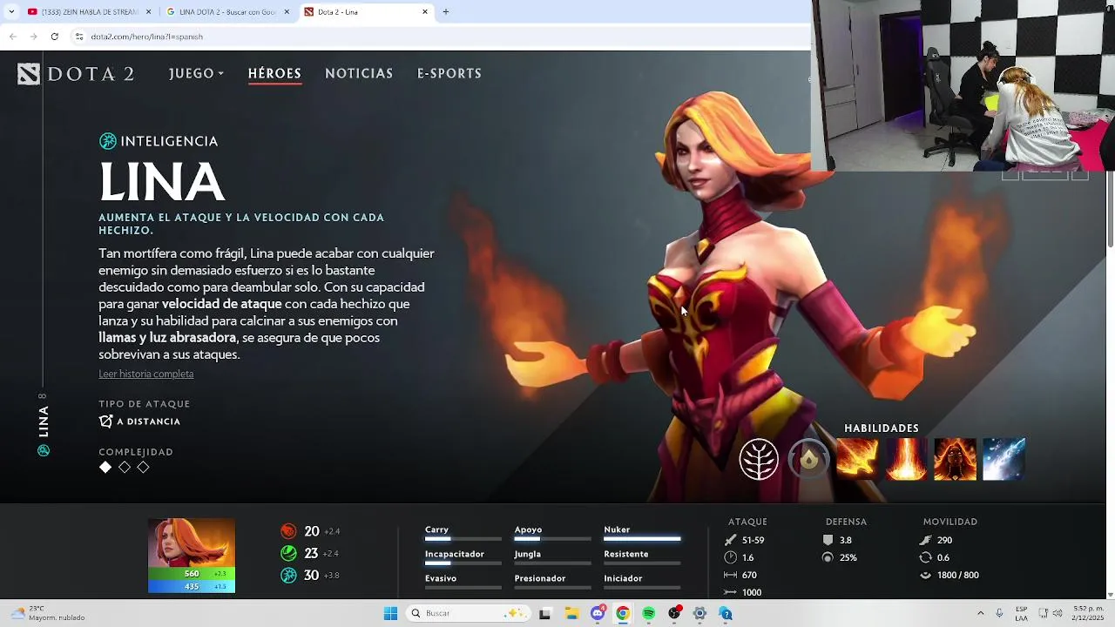1115x627 pixels.
Task: Click the Apoyo role bar
Action: (552, 540)
